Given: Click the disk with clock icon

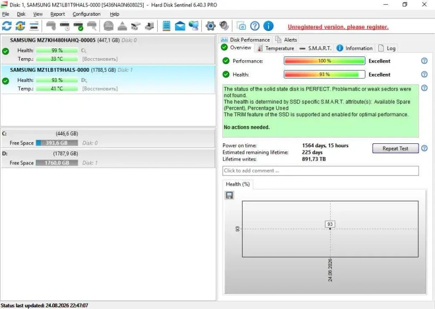Looking at the screenshot, I should point(65,26).
